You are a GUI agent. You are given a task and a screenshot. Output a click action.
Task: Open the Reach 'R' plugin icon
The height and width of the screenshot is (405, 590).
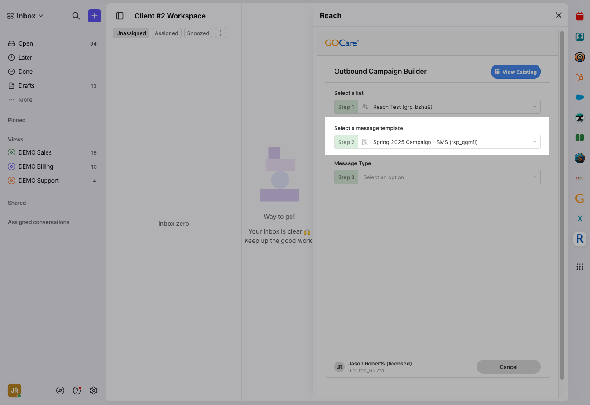pyautogui.click(x=579, y=239)
